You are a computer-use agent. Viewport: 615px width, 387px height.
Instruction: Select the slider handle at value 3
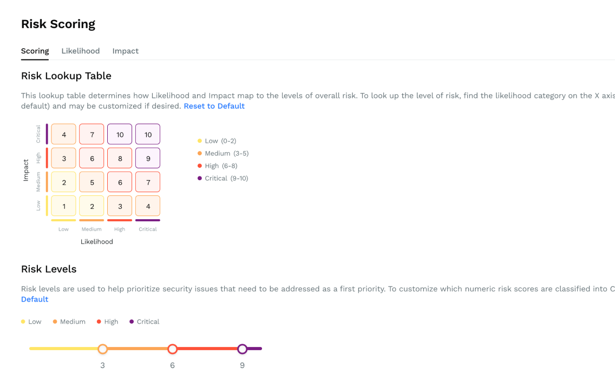click(x=102, y=349)
